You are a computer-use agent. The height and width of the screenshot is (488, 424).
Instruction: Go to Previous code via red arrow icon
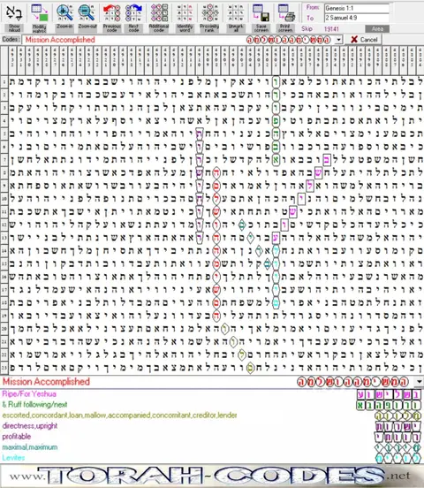click(111, 12)
